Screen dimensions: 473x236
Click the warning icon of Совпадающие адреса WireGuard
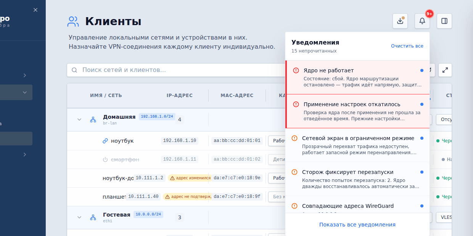pos(294,206)
